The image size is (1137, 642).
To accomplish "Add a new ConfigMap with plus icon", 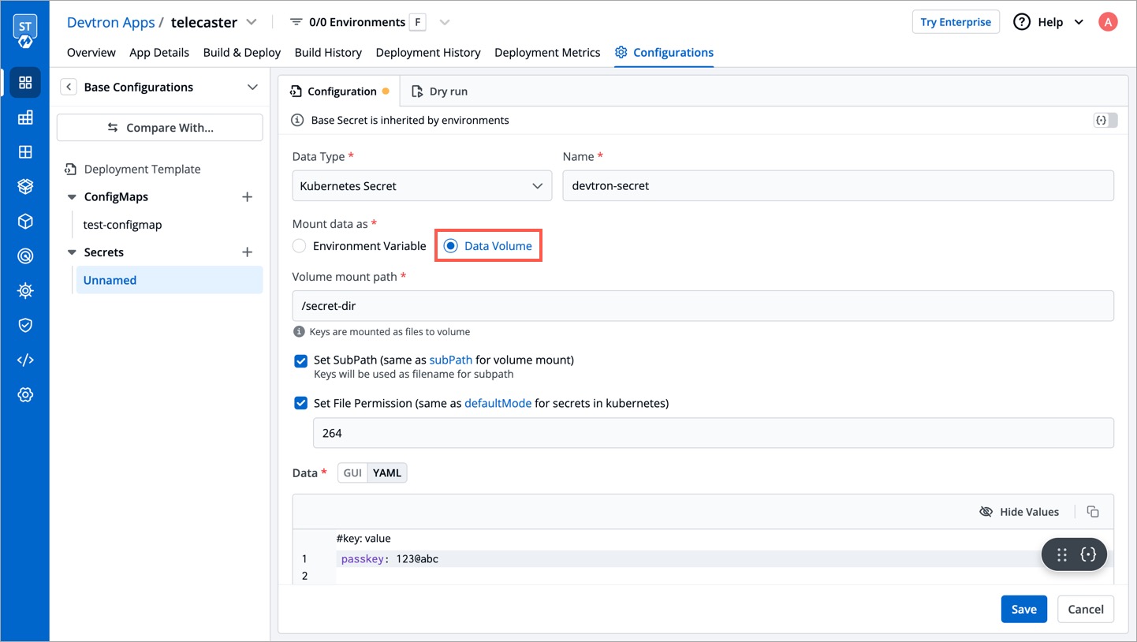I will click(x=247, y=197).
